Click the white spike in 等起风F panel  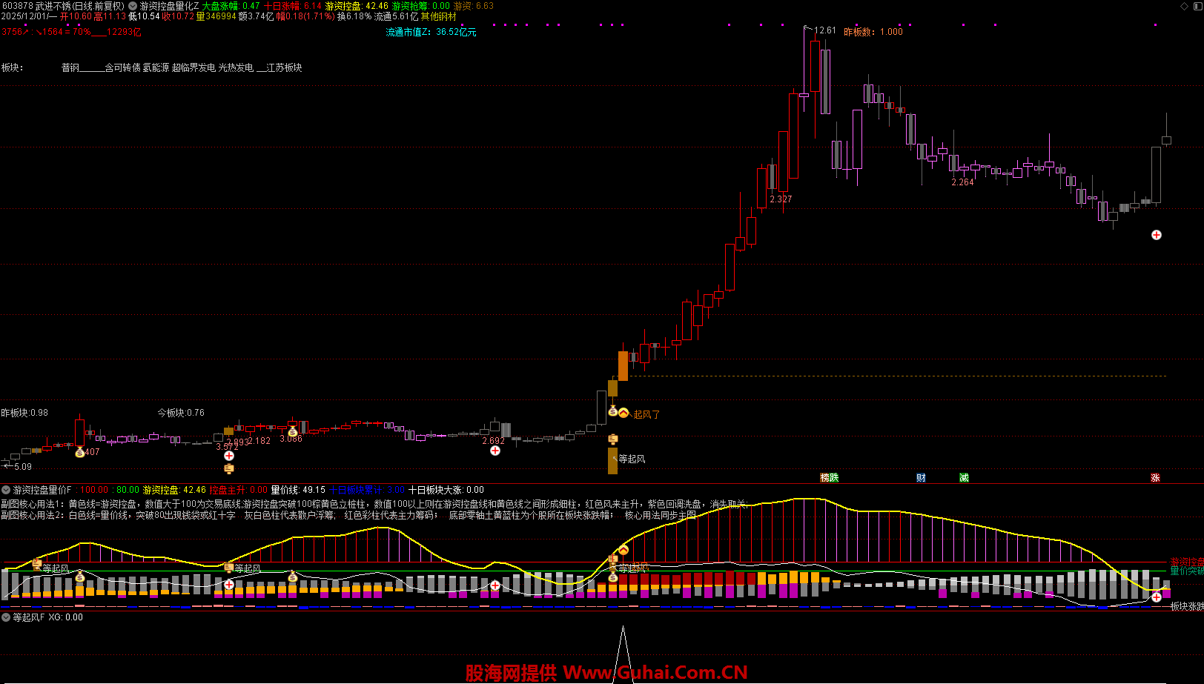tap(623, 645)
